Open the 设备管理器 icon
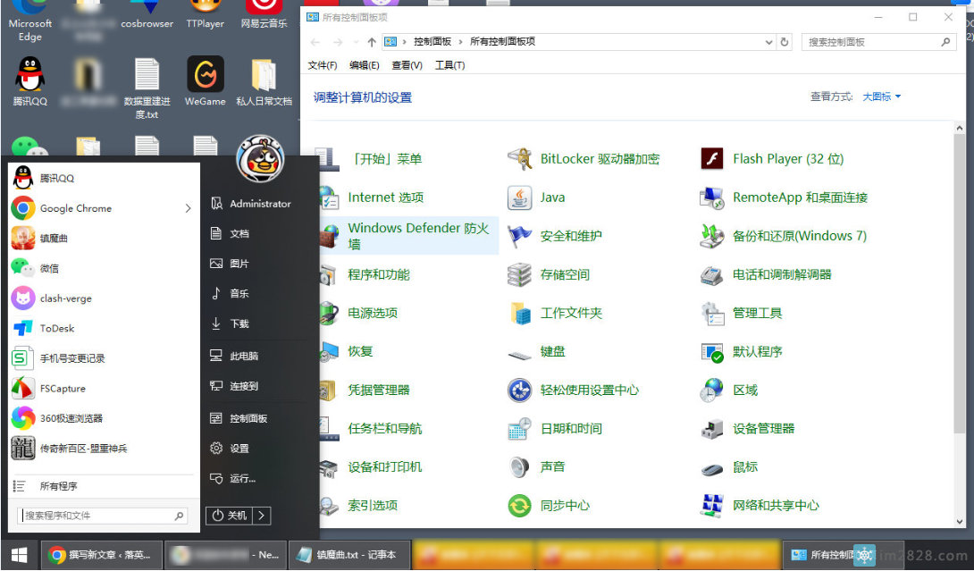 coord(712,429)
